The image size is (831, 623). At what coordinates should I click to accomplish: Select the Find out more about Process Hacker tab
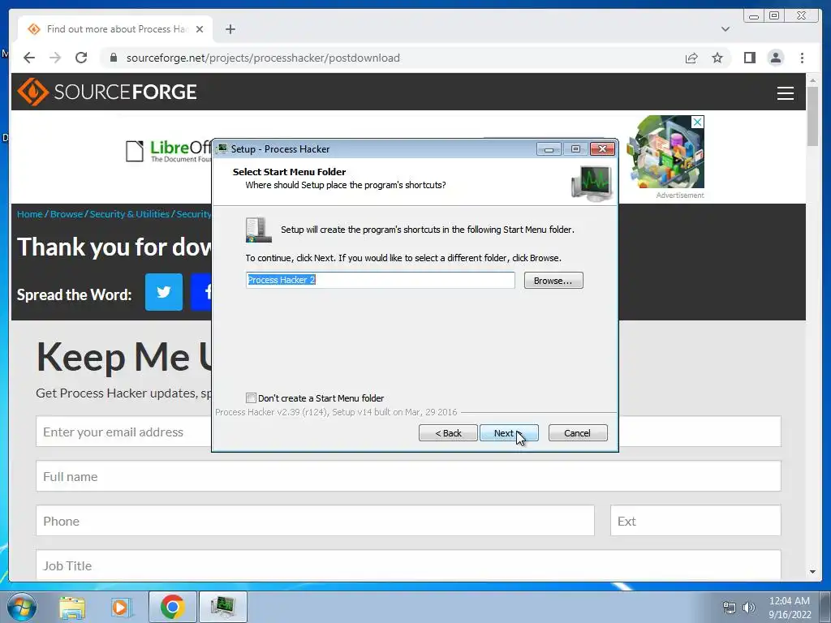click(115, 29)
